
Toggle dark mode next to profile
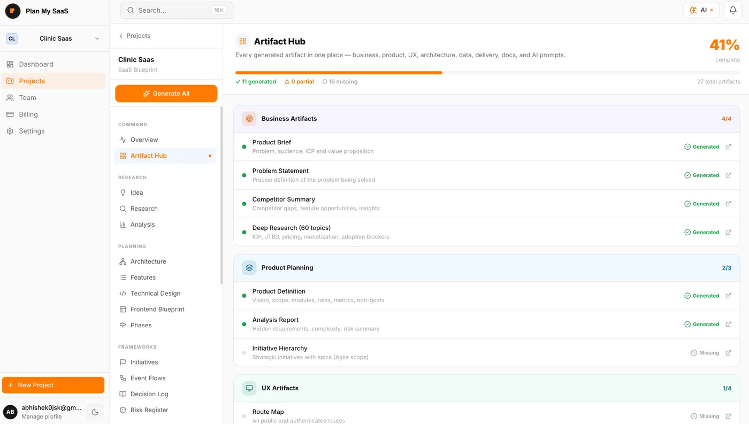95,412
